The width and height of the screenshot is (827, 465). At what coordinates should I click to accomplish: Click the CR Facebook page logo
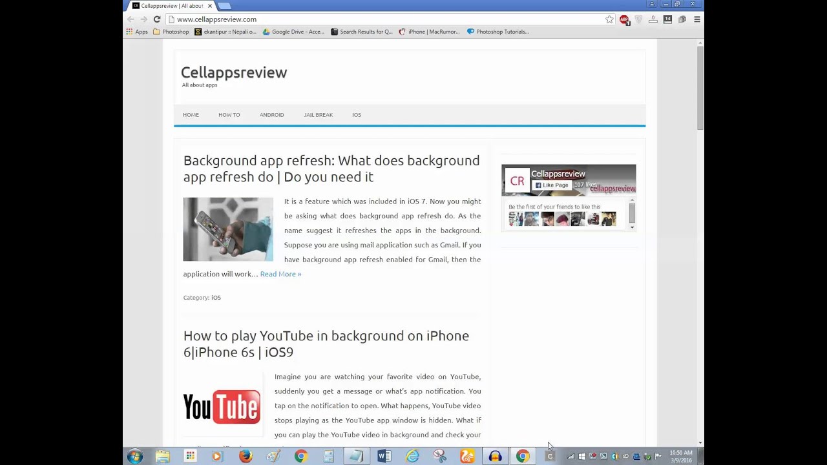click(x=517, y=181)
